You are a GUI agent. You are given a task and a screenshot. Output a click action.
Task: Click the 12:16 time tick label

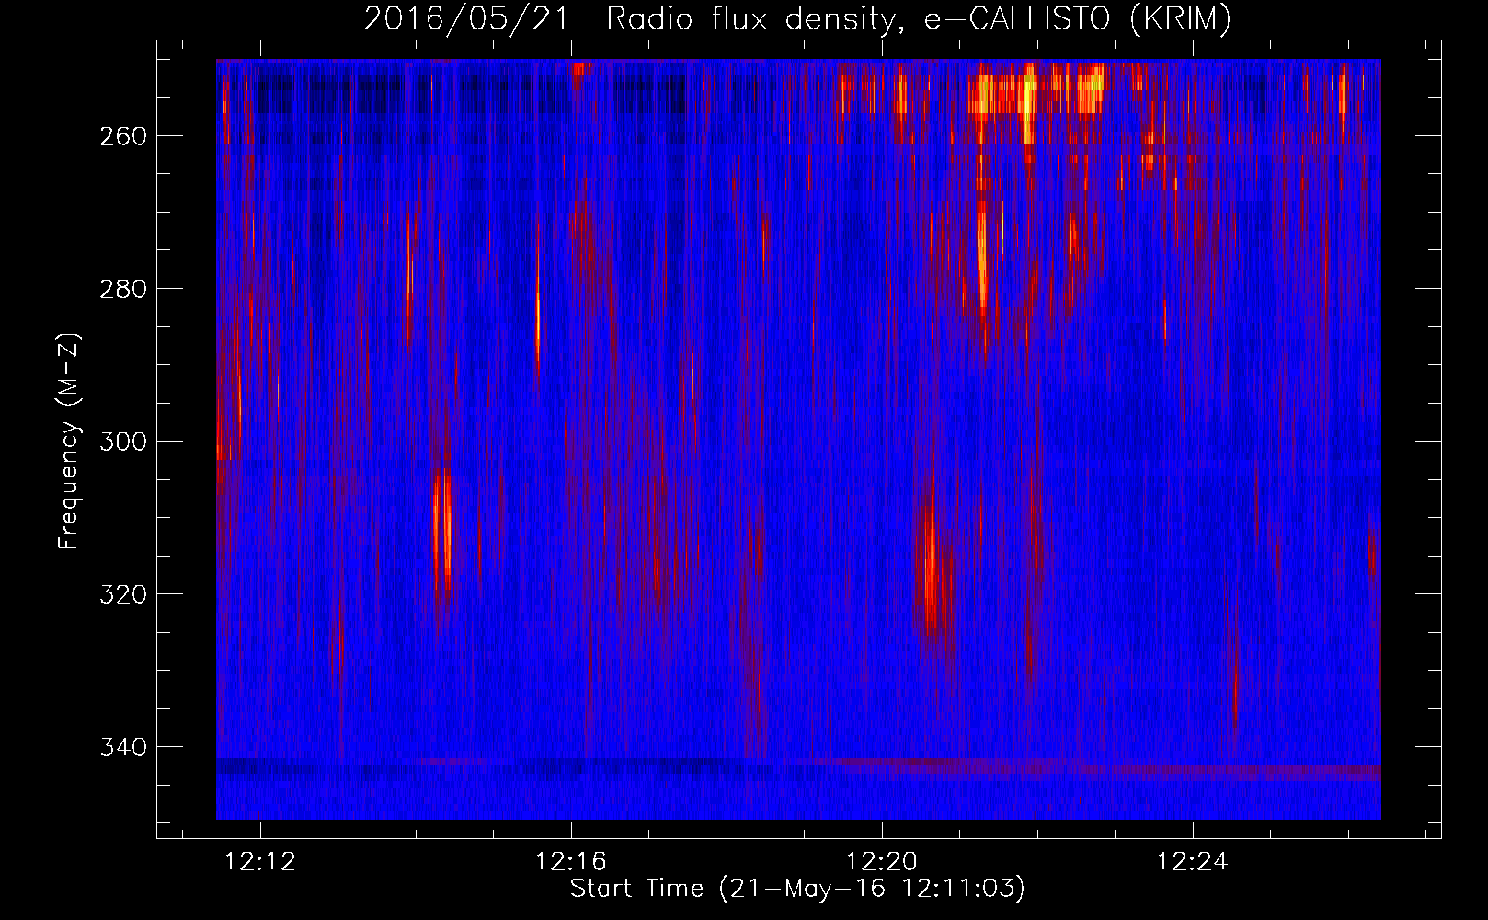(x=571, y=862)
